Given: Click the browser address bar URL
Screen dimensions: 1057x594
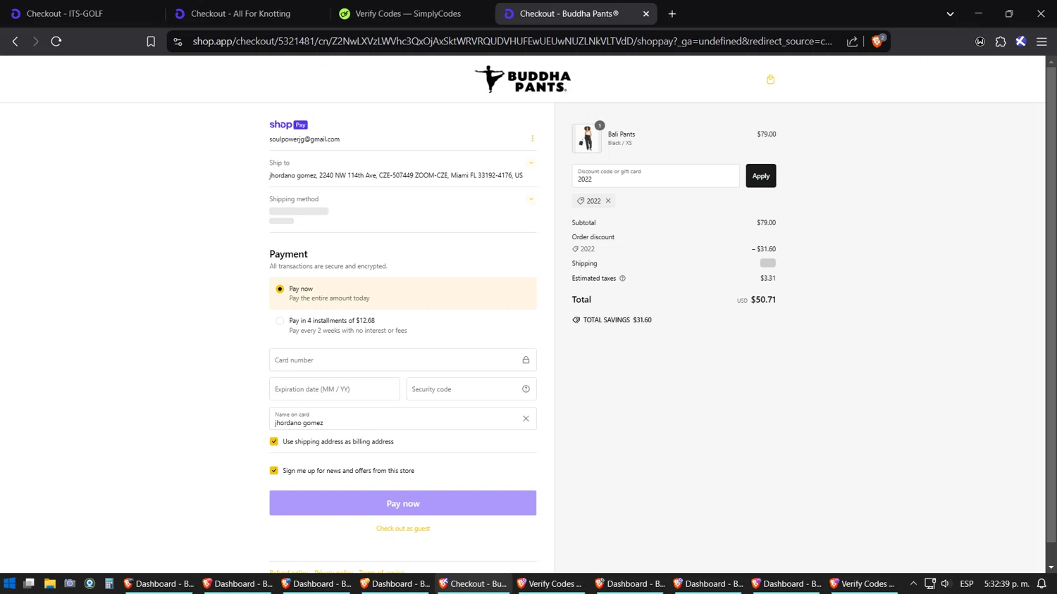Looking at the screenshot, I should [512, 42].
